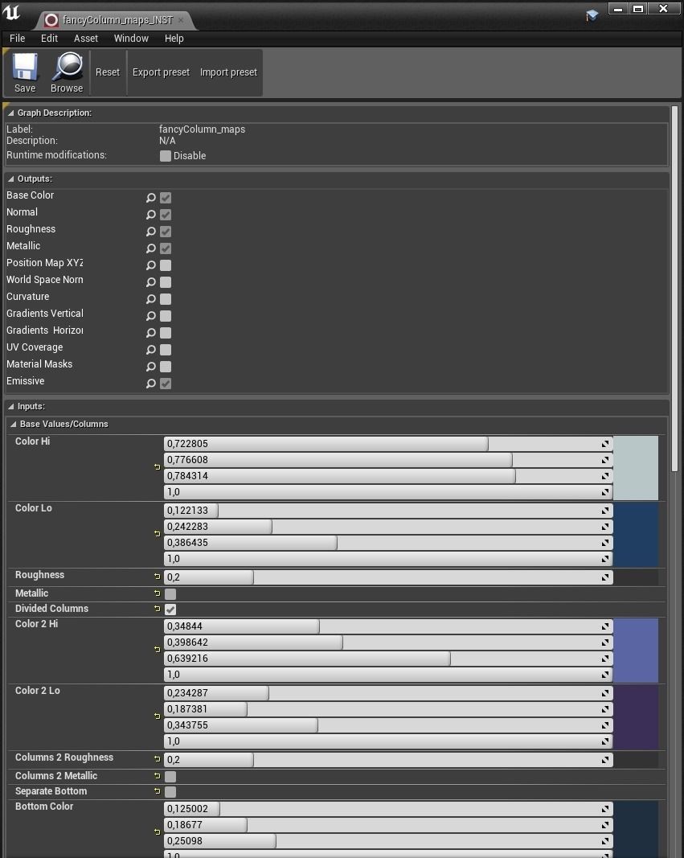The width and height of the screenshot is (684, 858).
Task: Click magnifier icon next to Metallic output
Action: 151,248
